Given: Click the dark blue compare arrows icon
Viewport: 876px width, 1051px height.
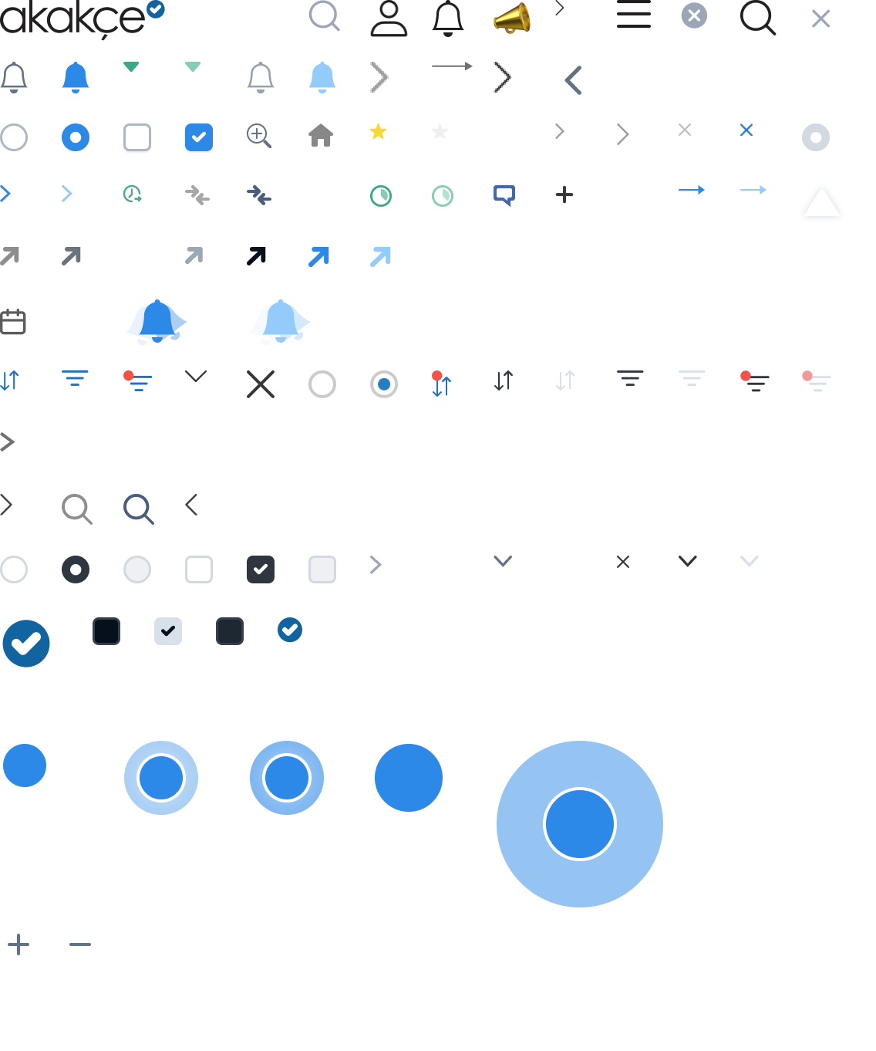Looking at the screenshot, I should pyautogui.click(x=259, y=195).
